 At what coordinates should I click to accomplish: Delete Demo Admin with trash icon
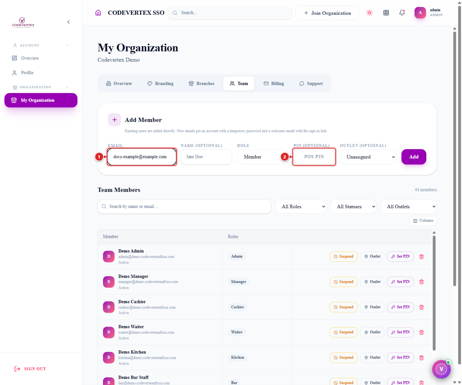coord(422,257)
